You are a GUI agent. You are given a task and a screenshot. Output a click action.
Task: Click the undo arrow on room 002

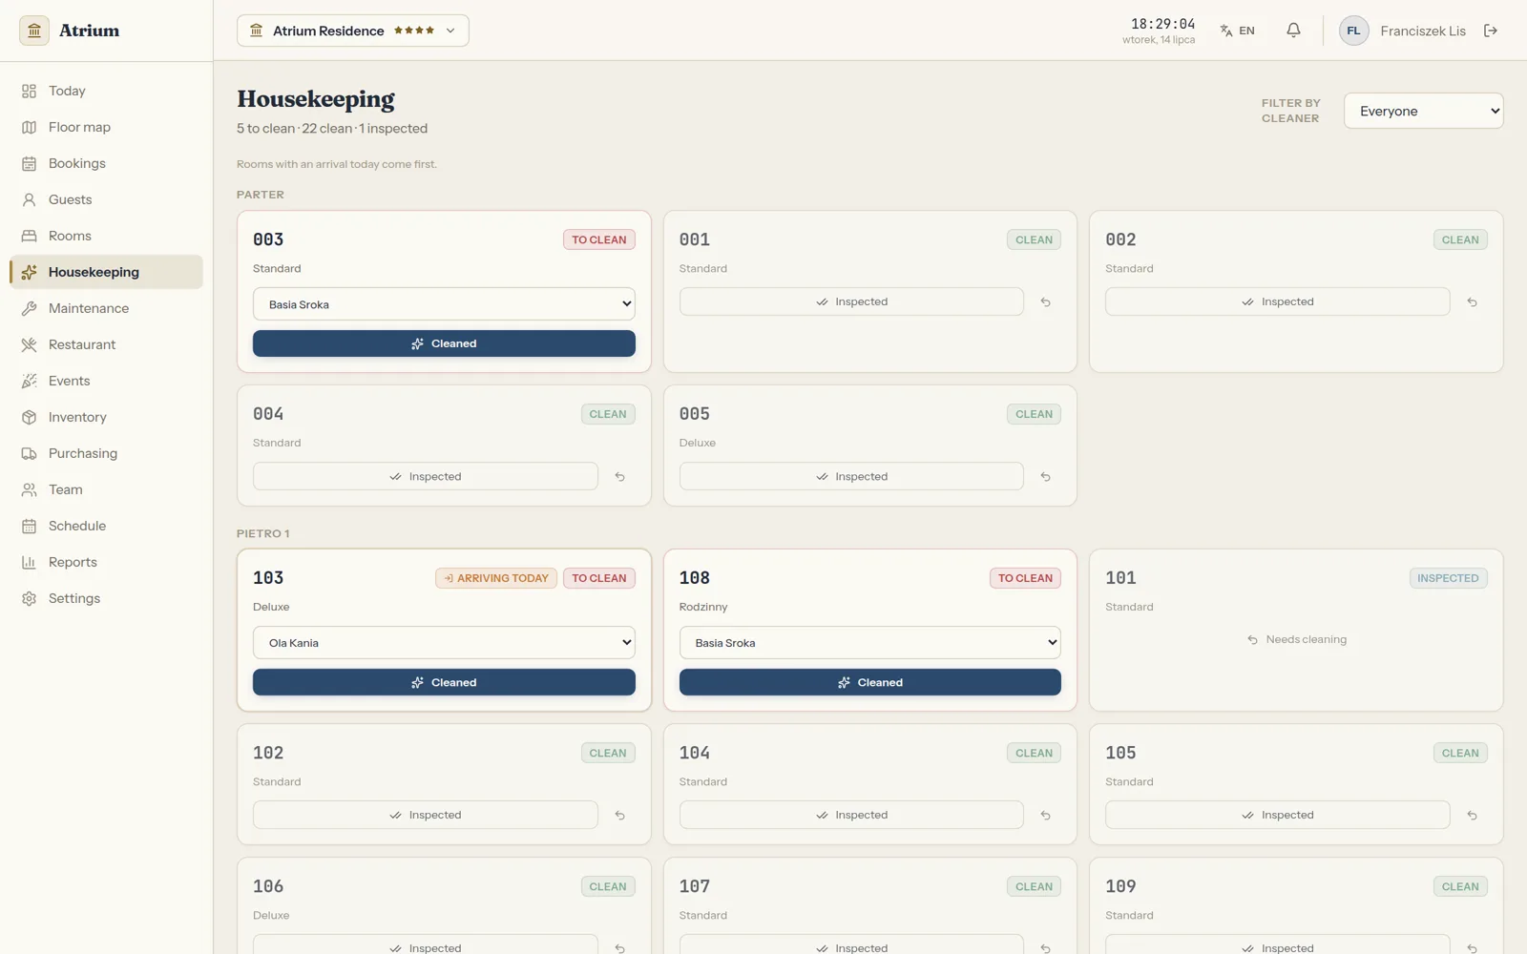tap(1473, 302)
